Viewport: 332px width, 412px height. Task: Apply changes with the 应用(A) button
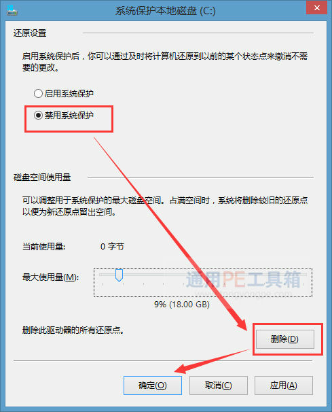pos(283,385)
